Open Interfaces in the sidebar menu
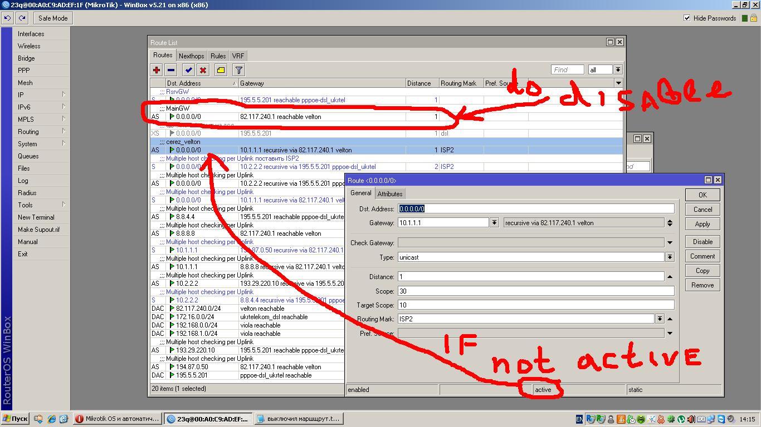761x427 pixels. coord(42,34)
